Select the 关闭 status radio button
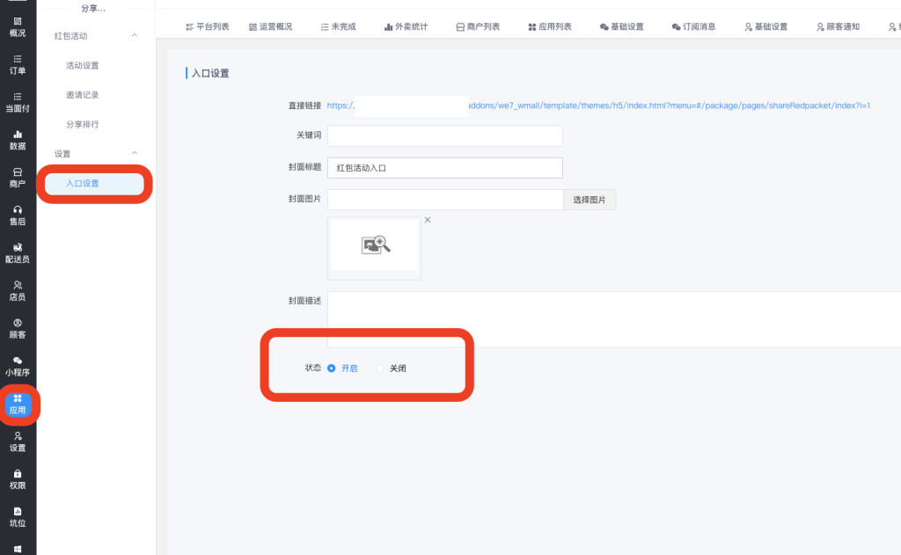The image size is (901, 555). [x=380, y=369]
